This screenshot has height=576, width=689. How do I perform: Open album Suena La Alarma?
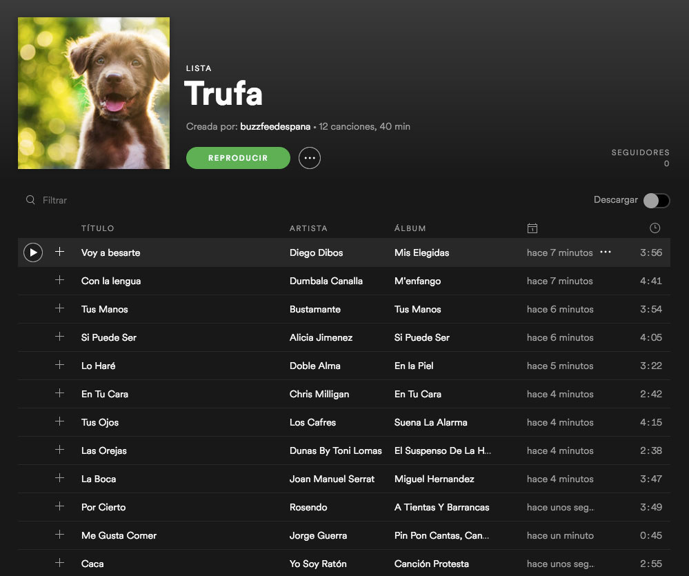[x=430, y=422]
